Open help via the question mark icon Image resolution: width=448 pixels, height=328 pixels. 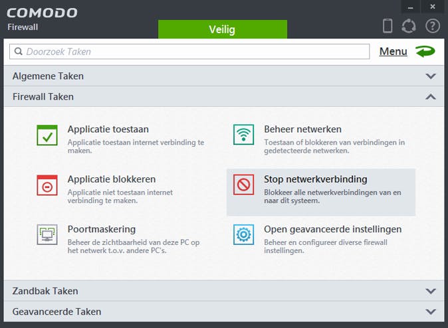click(432, 26)
